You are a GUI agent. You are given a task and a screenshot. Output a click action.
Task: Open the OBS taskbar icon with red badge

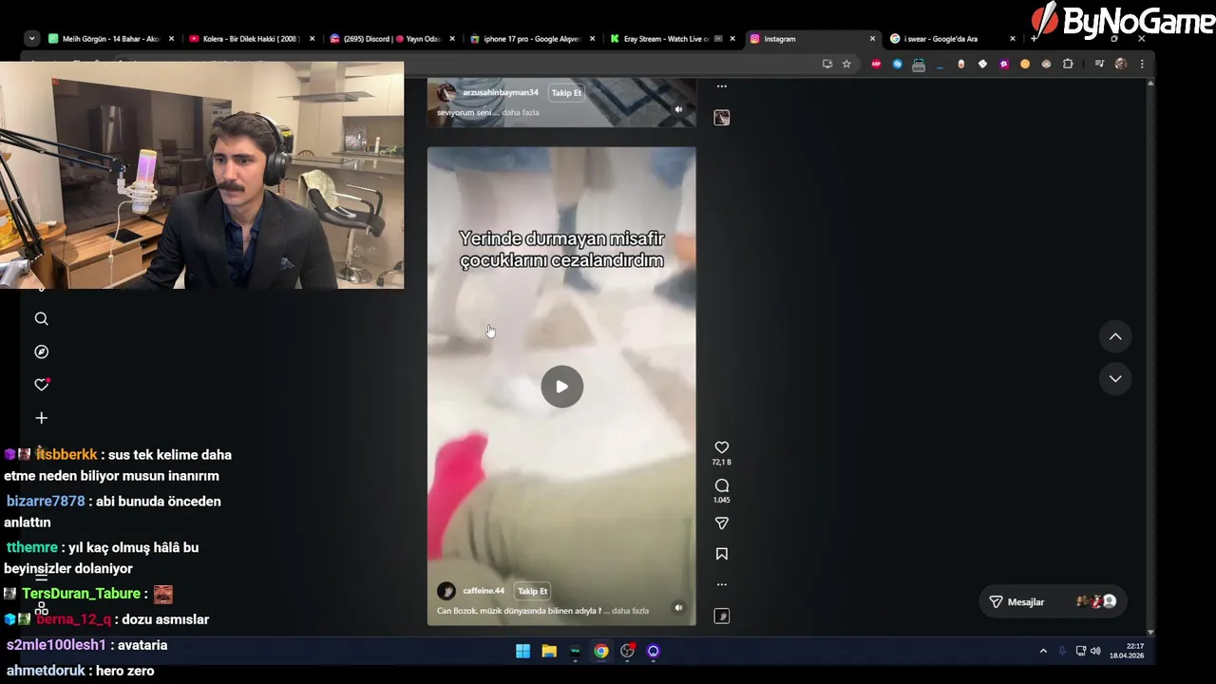coord(627,651)
